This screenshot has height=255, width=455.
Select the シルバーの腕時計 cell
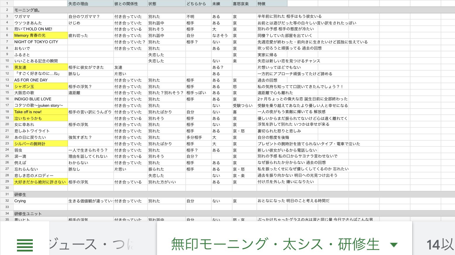pos(40,144)
